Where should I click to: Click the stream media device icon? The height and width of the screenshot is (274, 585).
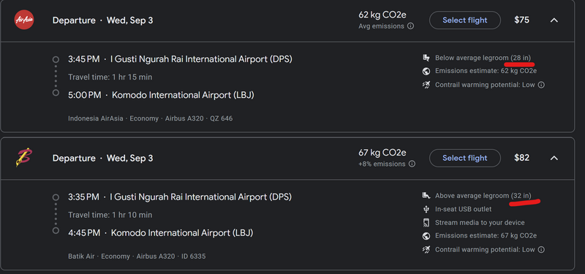[x=426, y=223]
